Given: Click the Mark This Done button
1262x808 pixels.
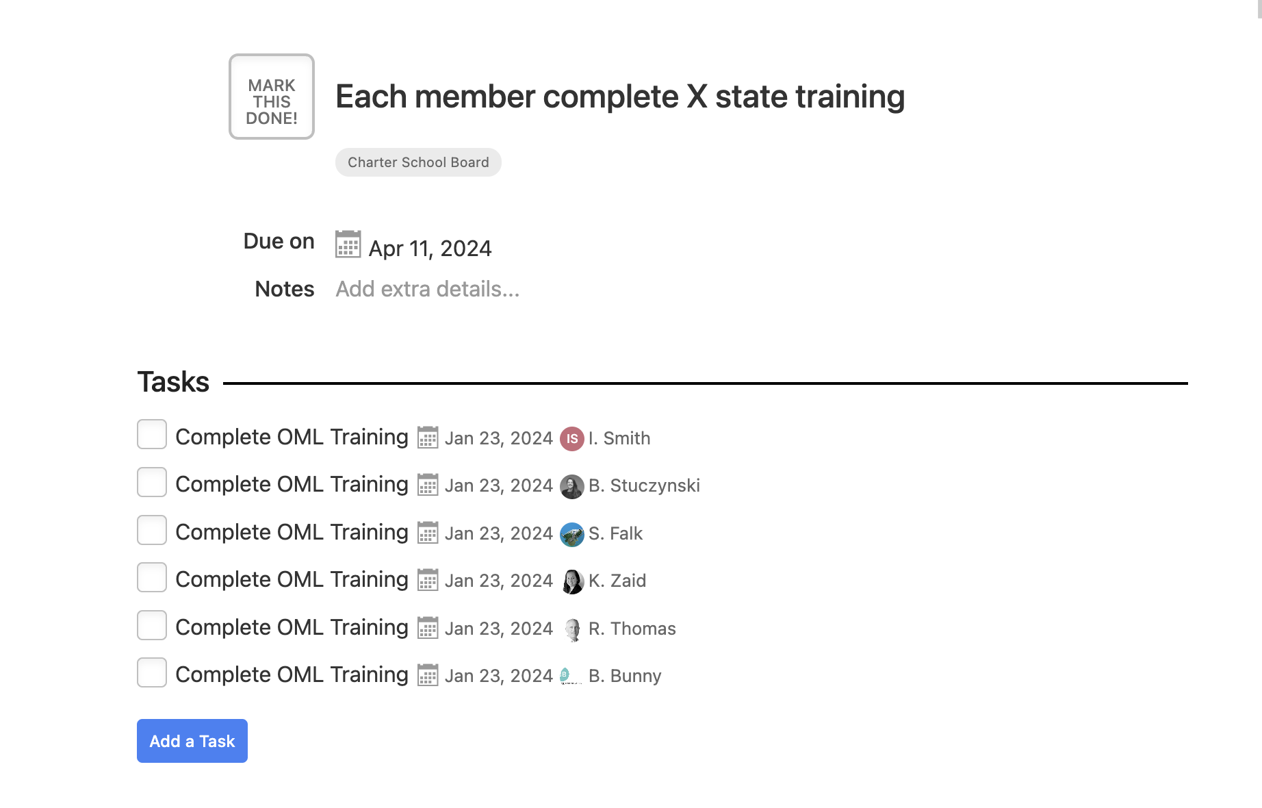Looking at the screenshot, I should pos(272,97).
